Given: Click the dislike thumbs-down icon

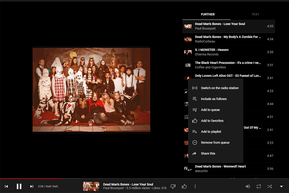Looking at the screenshot, I should [x=172, y=186].
